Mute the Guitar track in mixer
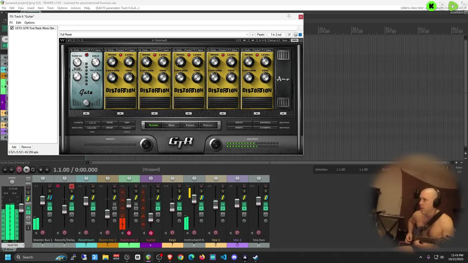This screenshot has width=468, height=263. click(158, 186)
